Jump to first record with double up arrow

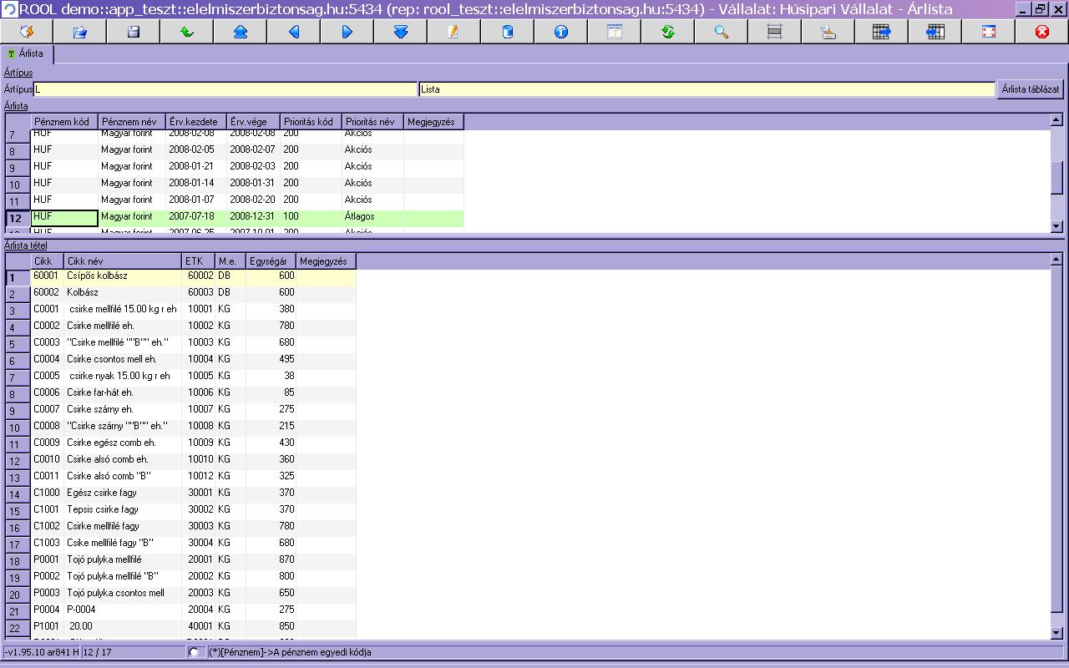241,32
